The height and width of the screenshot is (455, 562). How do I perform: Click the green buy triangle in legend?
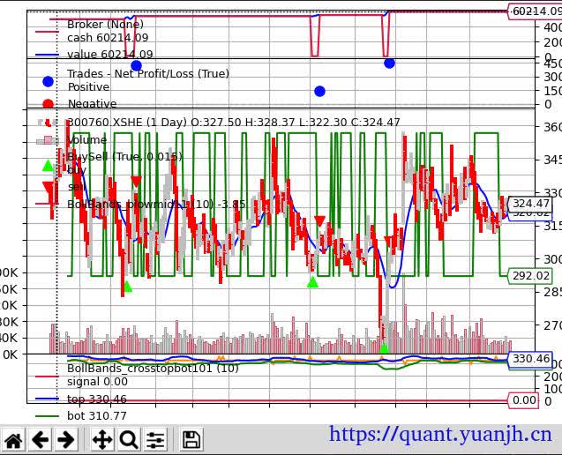[48, 165]
